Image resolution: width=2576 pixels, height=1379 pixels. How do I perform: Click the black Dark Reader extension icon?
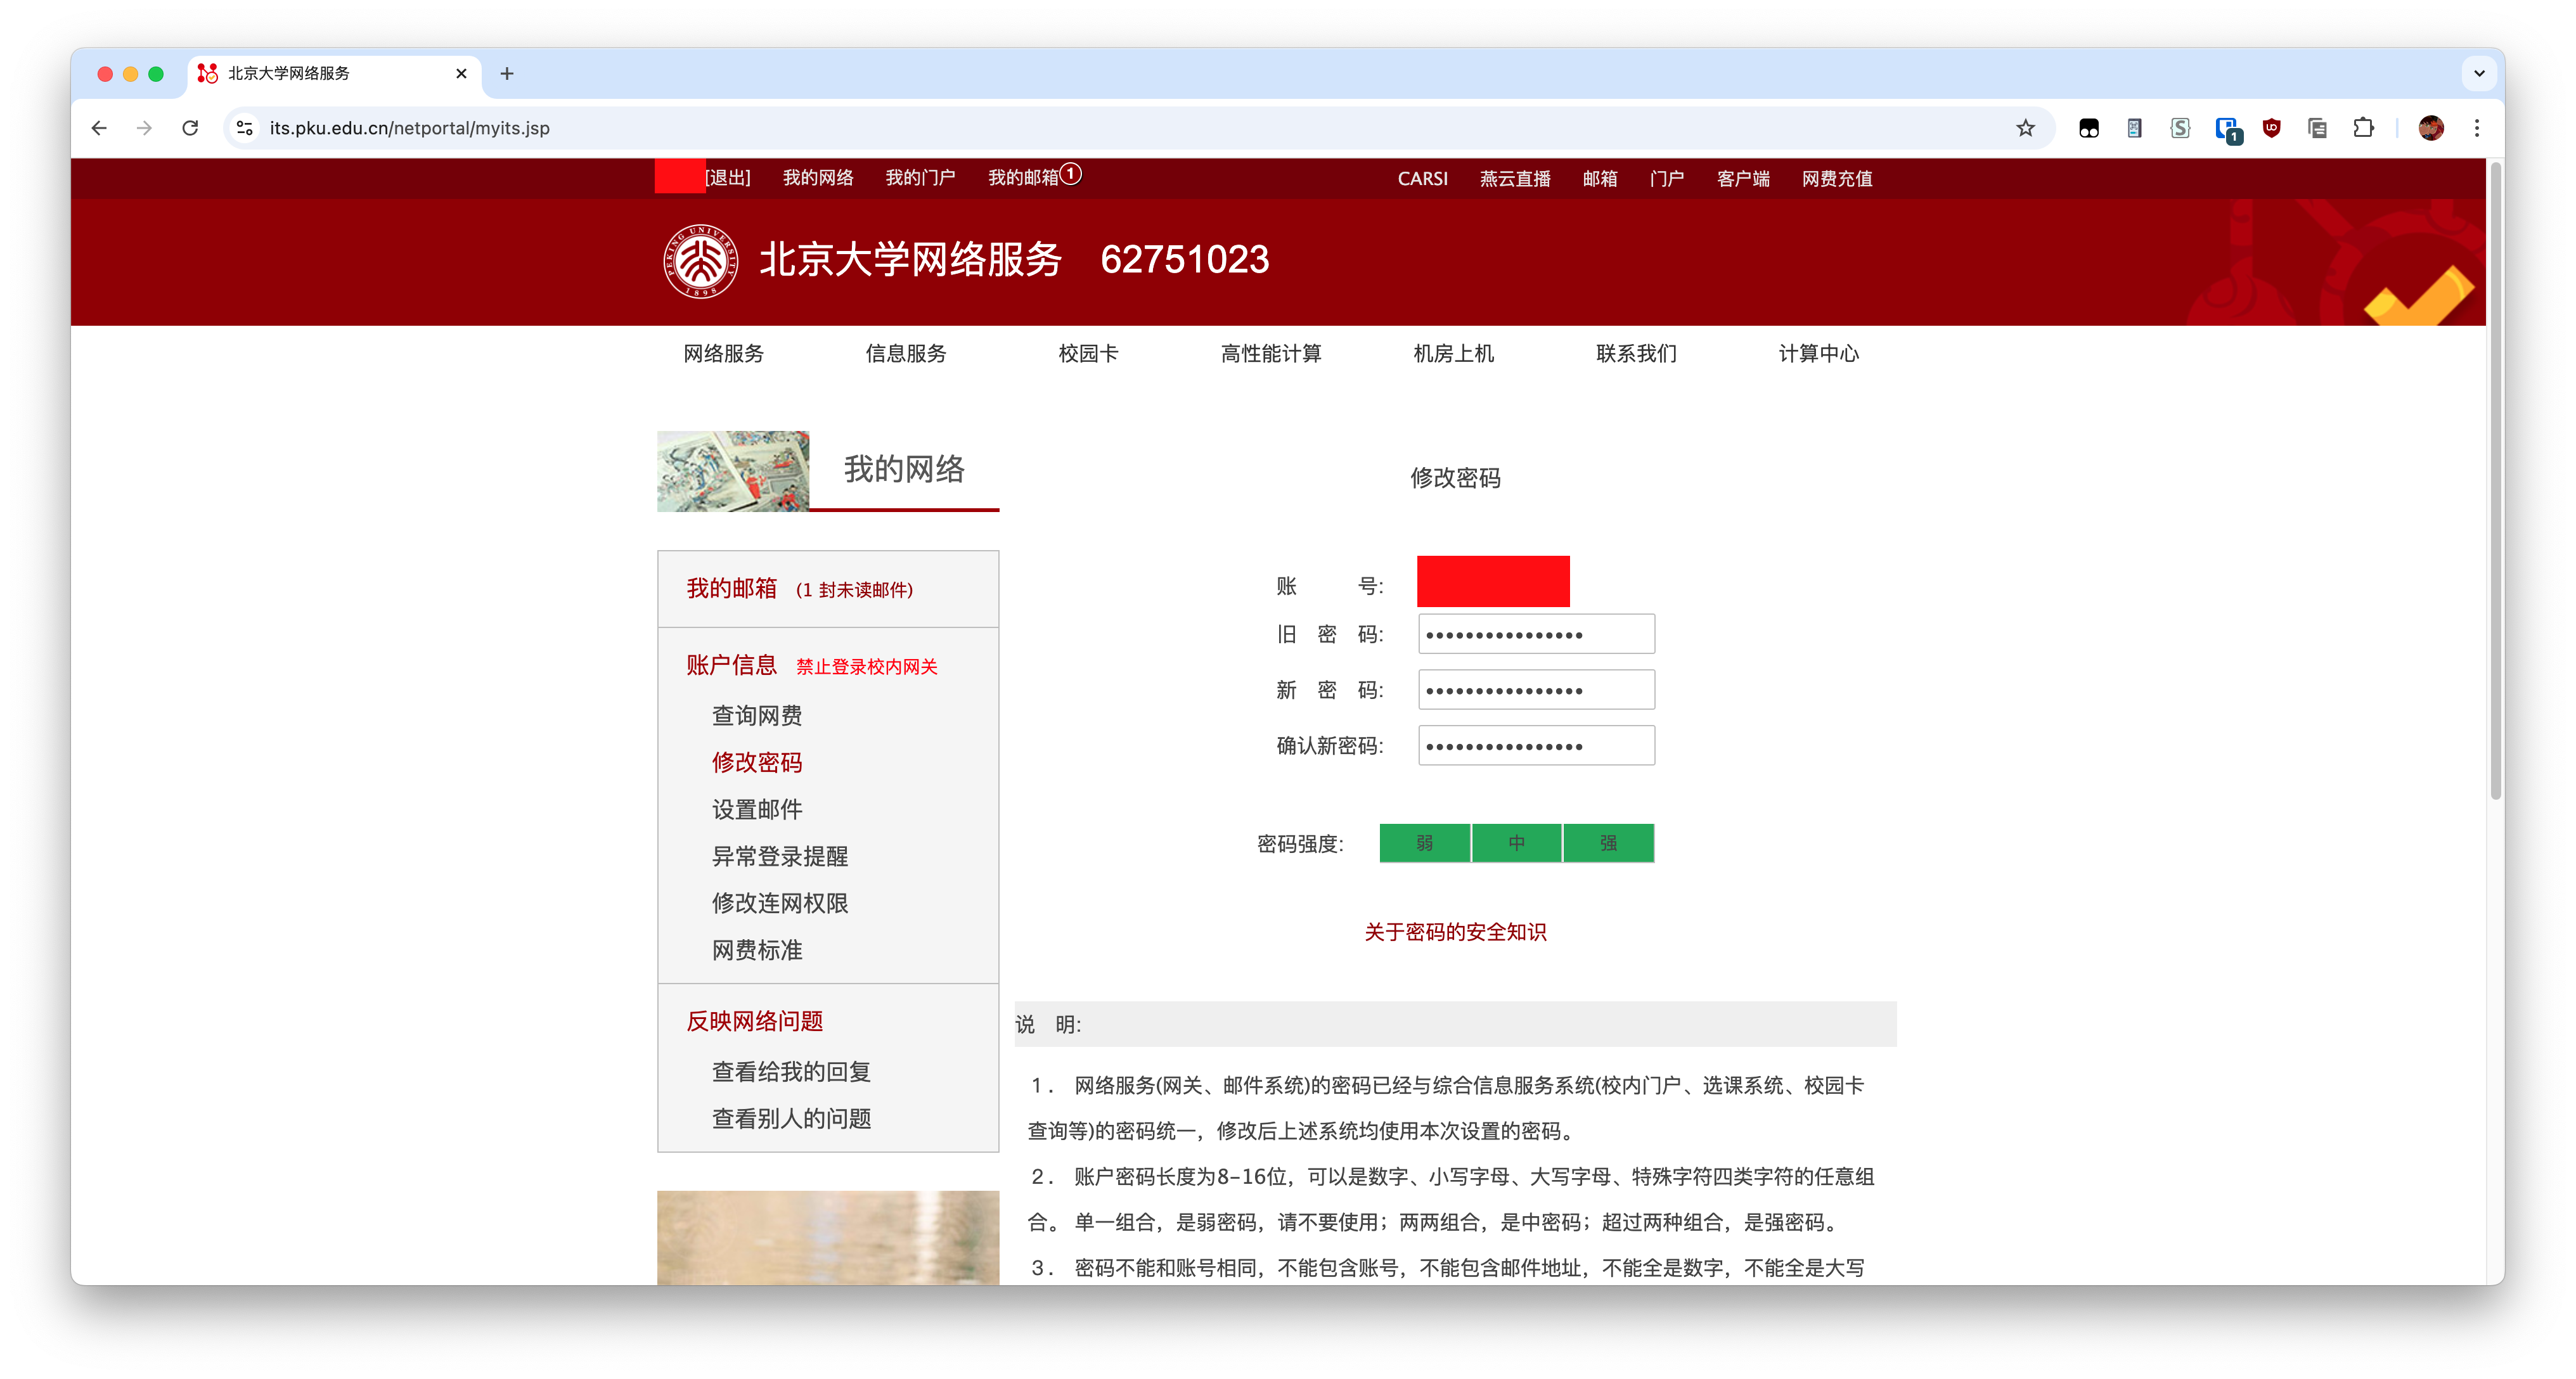2089,128
